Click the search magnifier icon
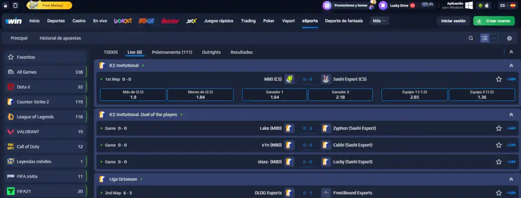This screenshot has height=198, width=521. click(471, 38)
